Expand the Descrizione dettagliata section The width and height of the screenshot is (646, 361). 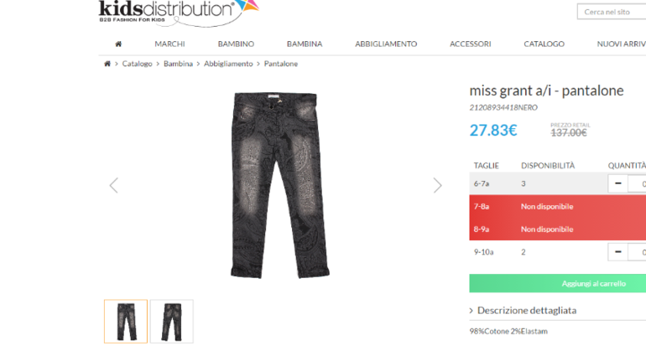click(527, 311)
